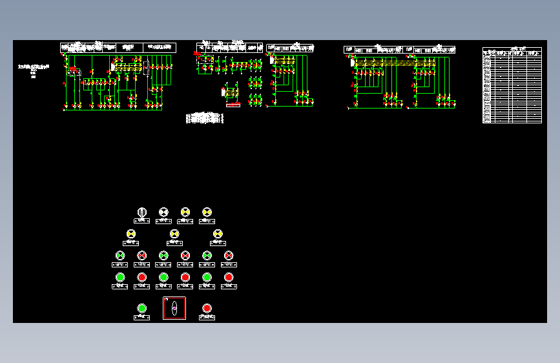Select the header bar above the rightmost wide schematic
The height and width of the screenshot is (363, 560).
400,50
